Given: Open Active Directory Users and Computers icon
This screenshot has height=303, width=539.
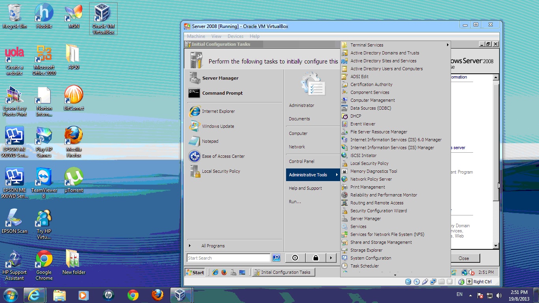Looking at the screenshot, I should point(344,69).
